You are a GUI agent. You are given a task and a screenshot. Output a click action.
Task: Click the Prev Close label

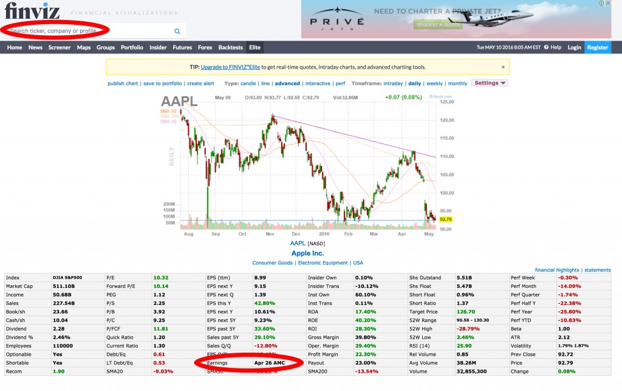click(523, 354)
